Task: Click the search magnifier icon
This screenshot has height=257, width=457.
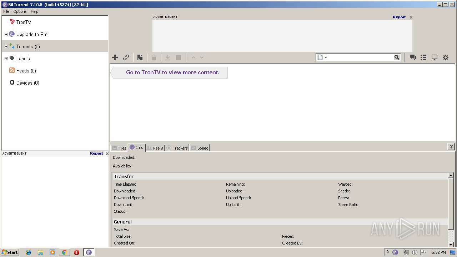Action: tap(397, 57)
